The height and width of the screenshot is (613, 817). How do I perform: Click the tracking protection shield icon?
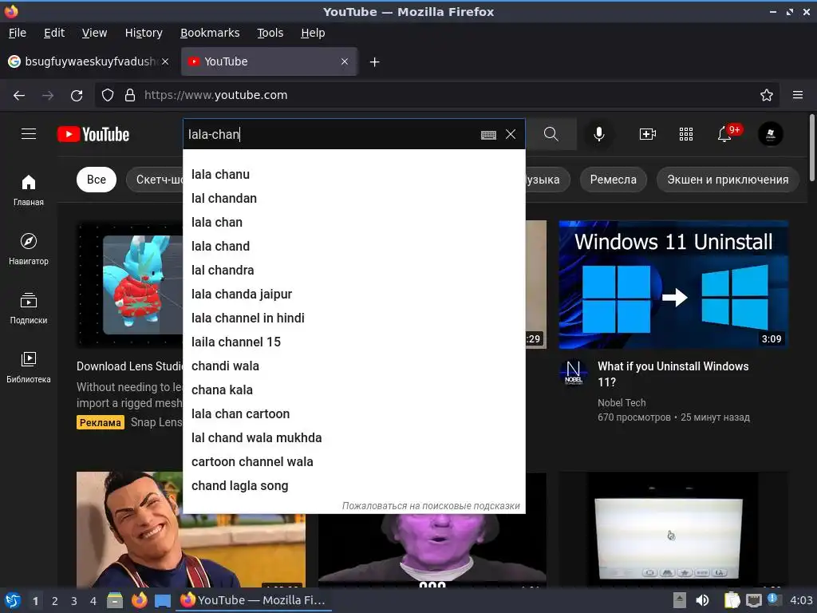click(x=108, y=96)
